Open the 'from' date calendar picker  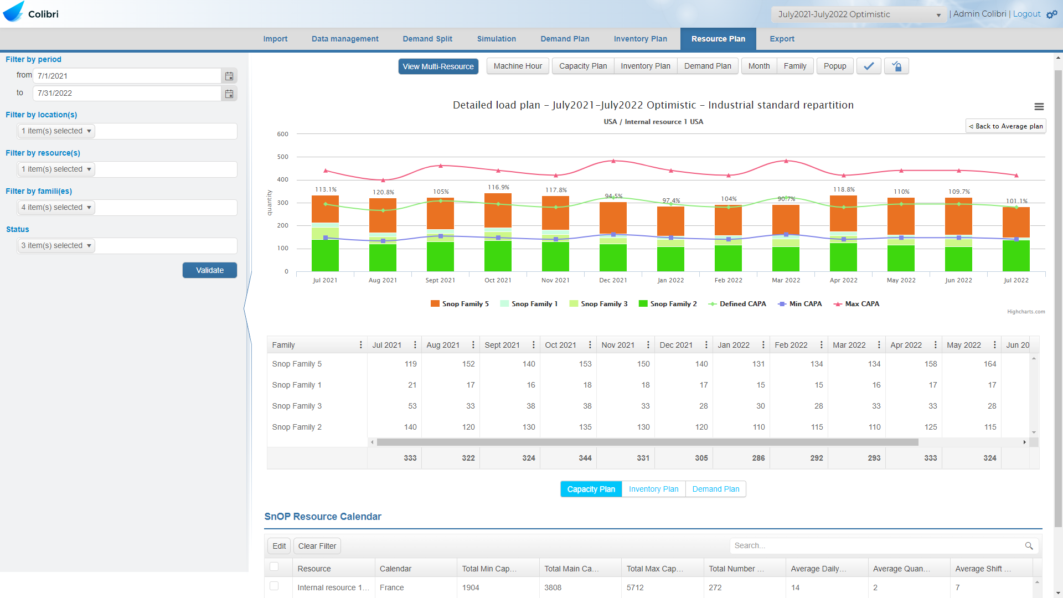pyautogui.click(x=229, y=76)
